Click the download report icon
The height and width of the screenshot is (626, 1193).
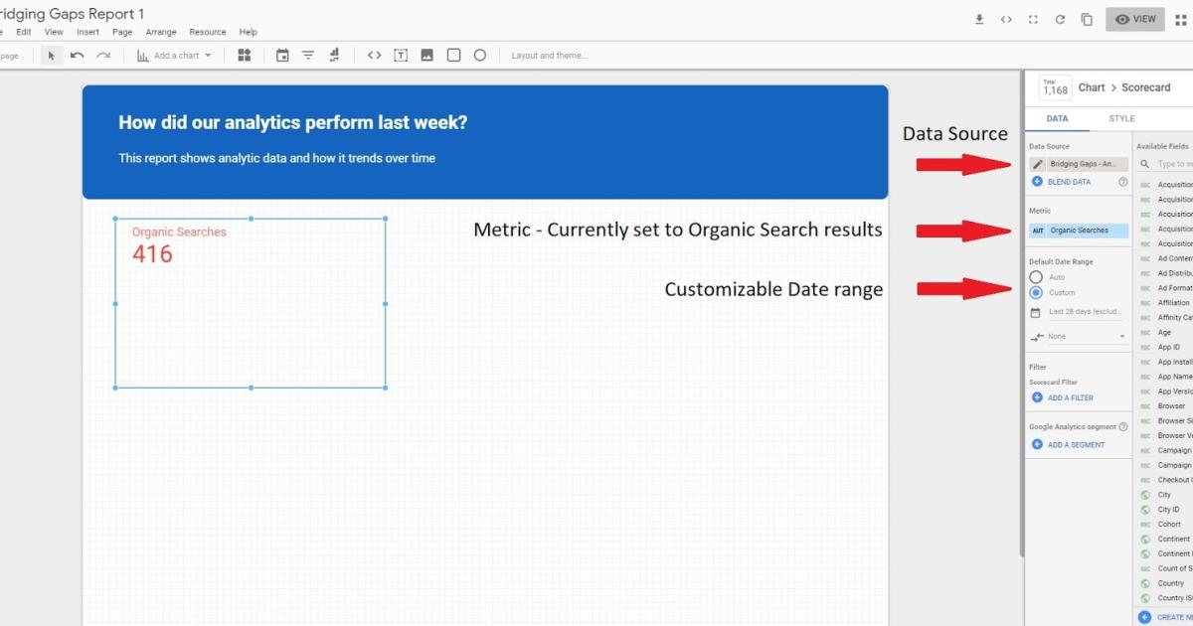(979, 19)
